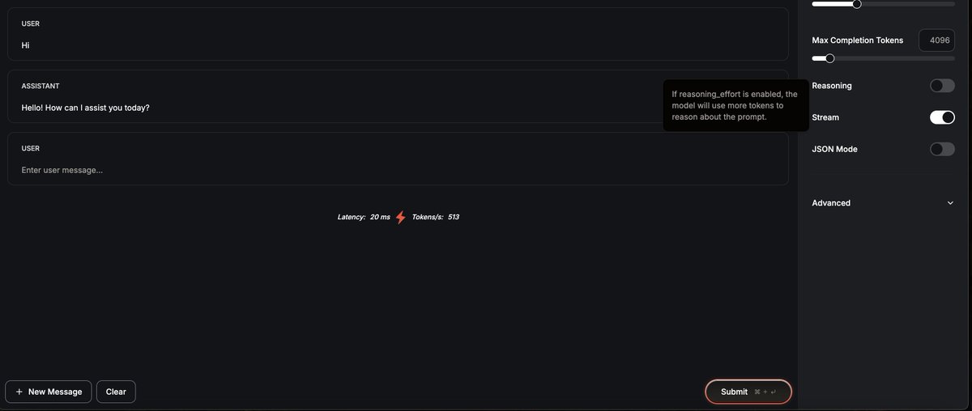Click the Tokens/s 513 readout
Image resolution: width=972 pixels, height=411 pixels.
(436, 218)
